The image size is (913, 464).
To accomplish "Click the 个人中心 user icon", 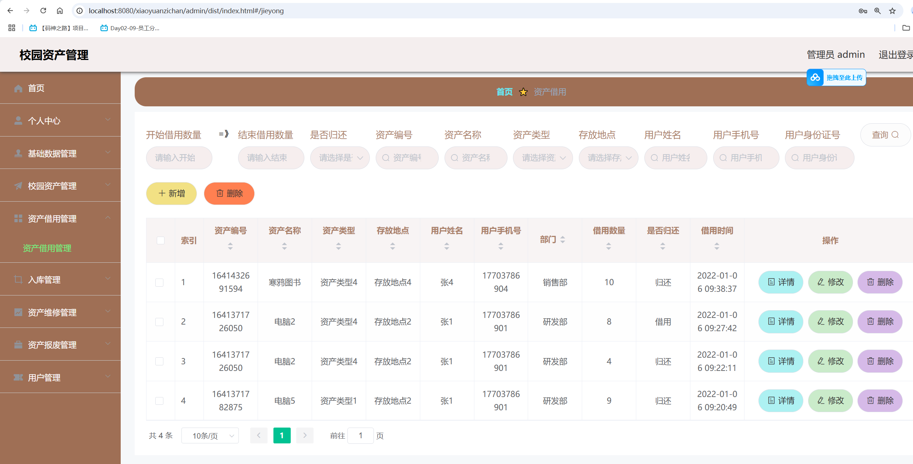I will [18, 121].
